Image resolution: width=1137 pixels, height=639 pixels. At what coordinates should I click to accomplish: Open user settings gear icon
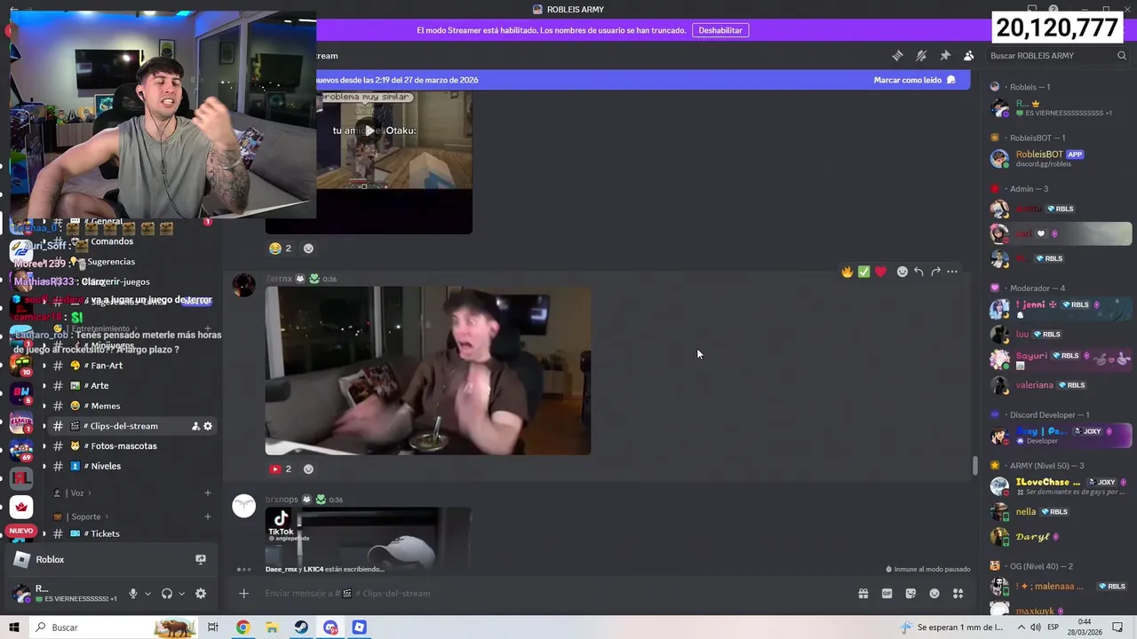click(x=201, y=594)
